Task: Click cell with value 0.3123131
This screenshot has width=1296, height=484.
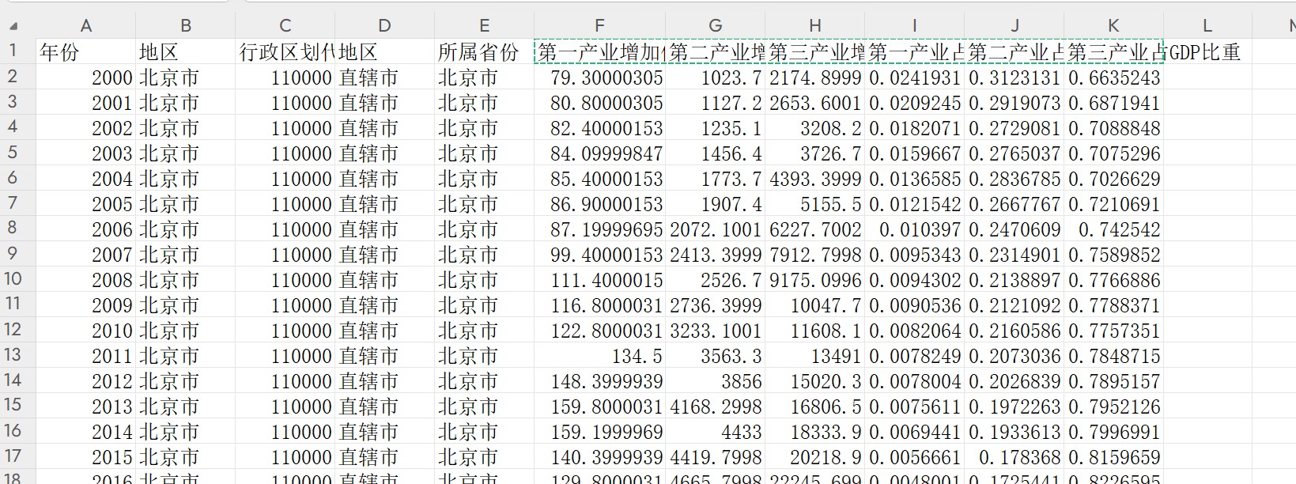Action: [1015, 78]
